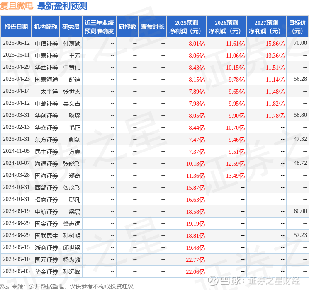The height and width of the screenshot is (290, 309).
Task: Click the 东方证券 institution cell
Action: [46, 140]
